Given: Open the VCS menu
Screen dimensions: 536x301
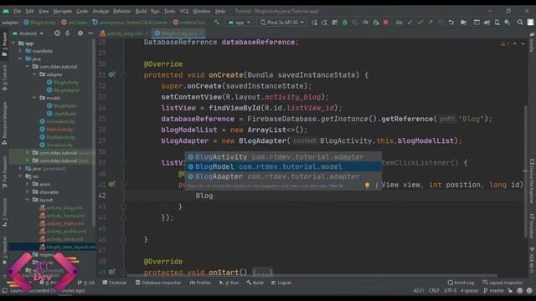Looking at the screenshot, I should coord(184,11).
